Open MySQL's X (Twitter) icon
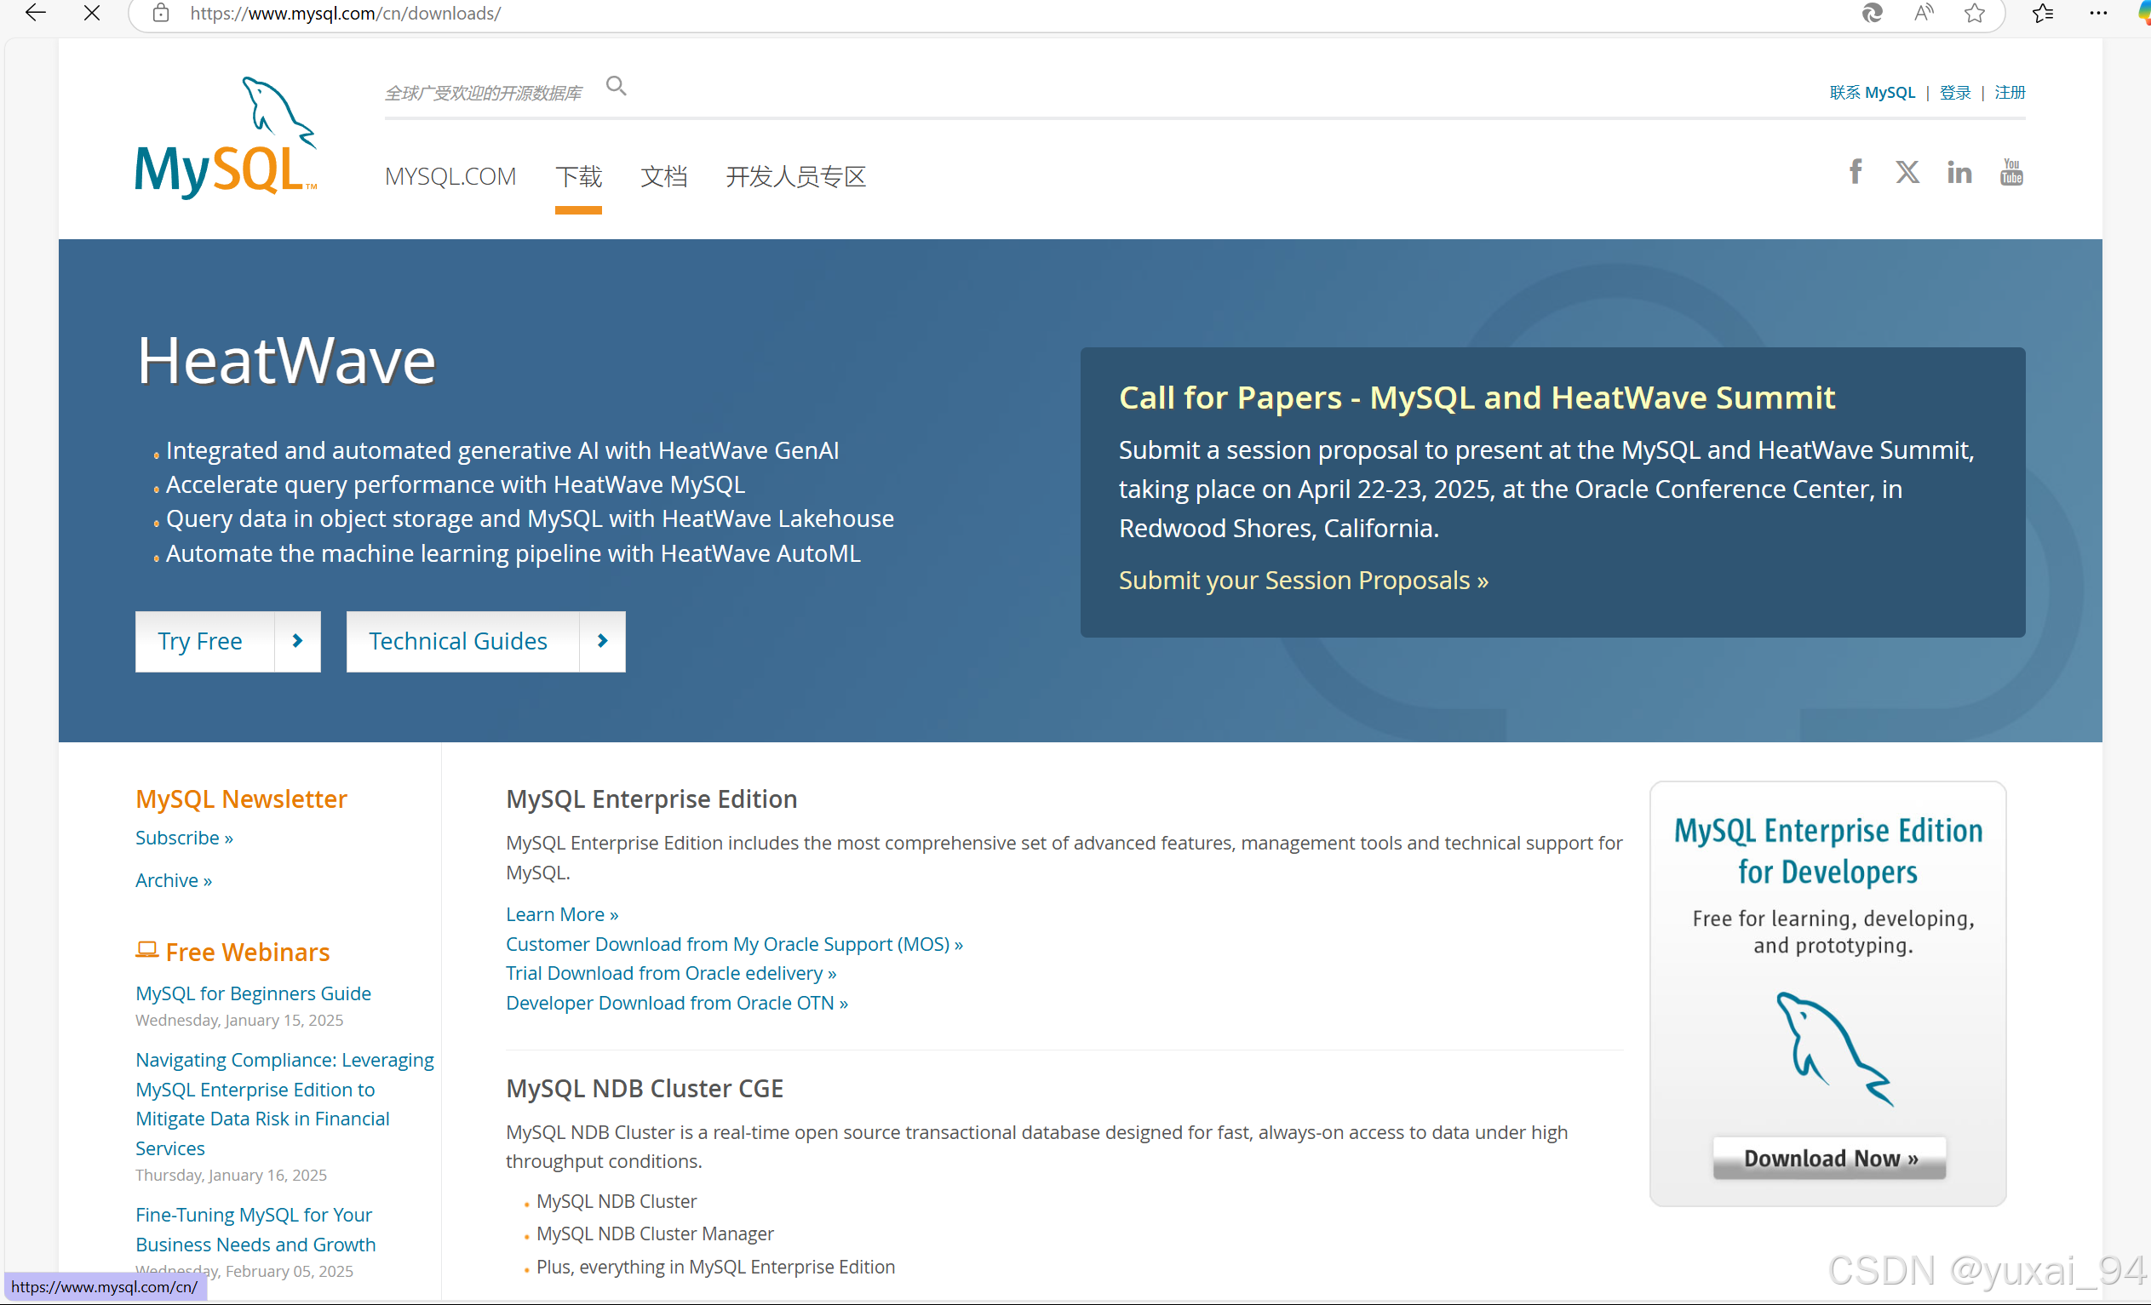 point(1907,172)
